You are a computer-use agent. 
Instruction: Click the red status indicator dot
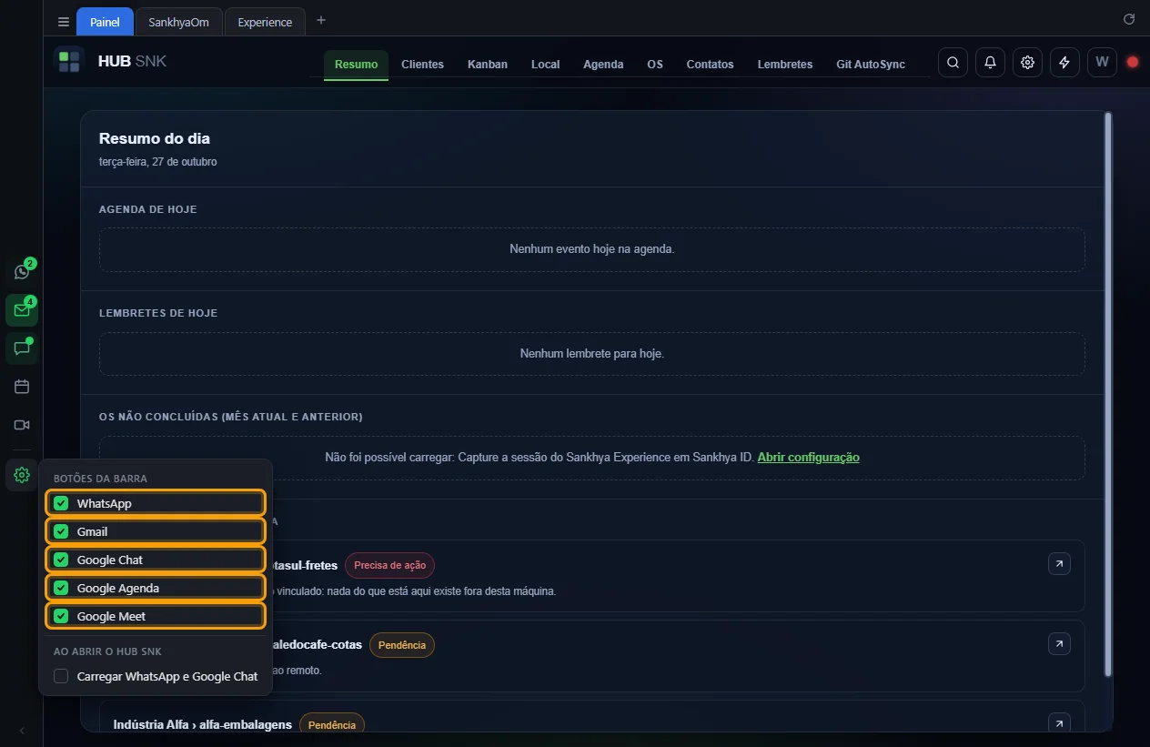(x=1133, y=63)
